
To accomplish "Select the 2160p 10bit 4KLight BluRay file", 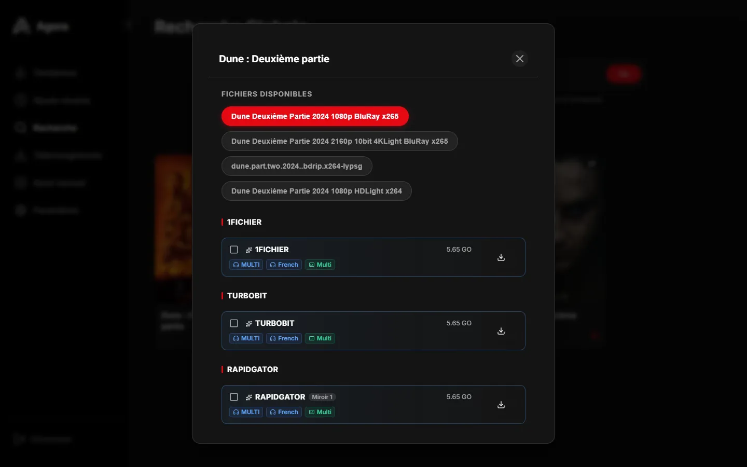I will click(x=340, y=141).
